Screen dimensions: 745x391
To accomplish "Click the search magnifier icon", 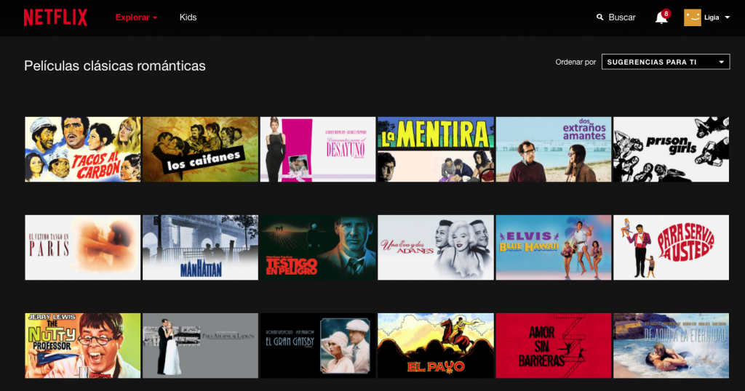I will click(x=599, y=17).
